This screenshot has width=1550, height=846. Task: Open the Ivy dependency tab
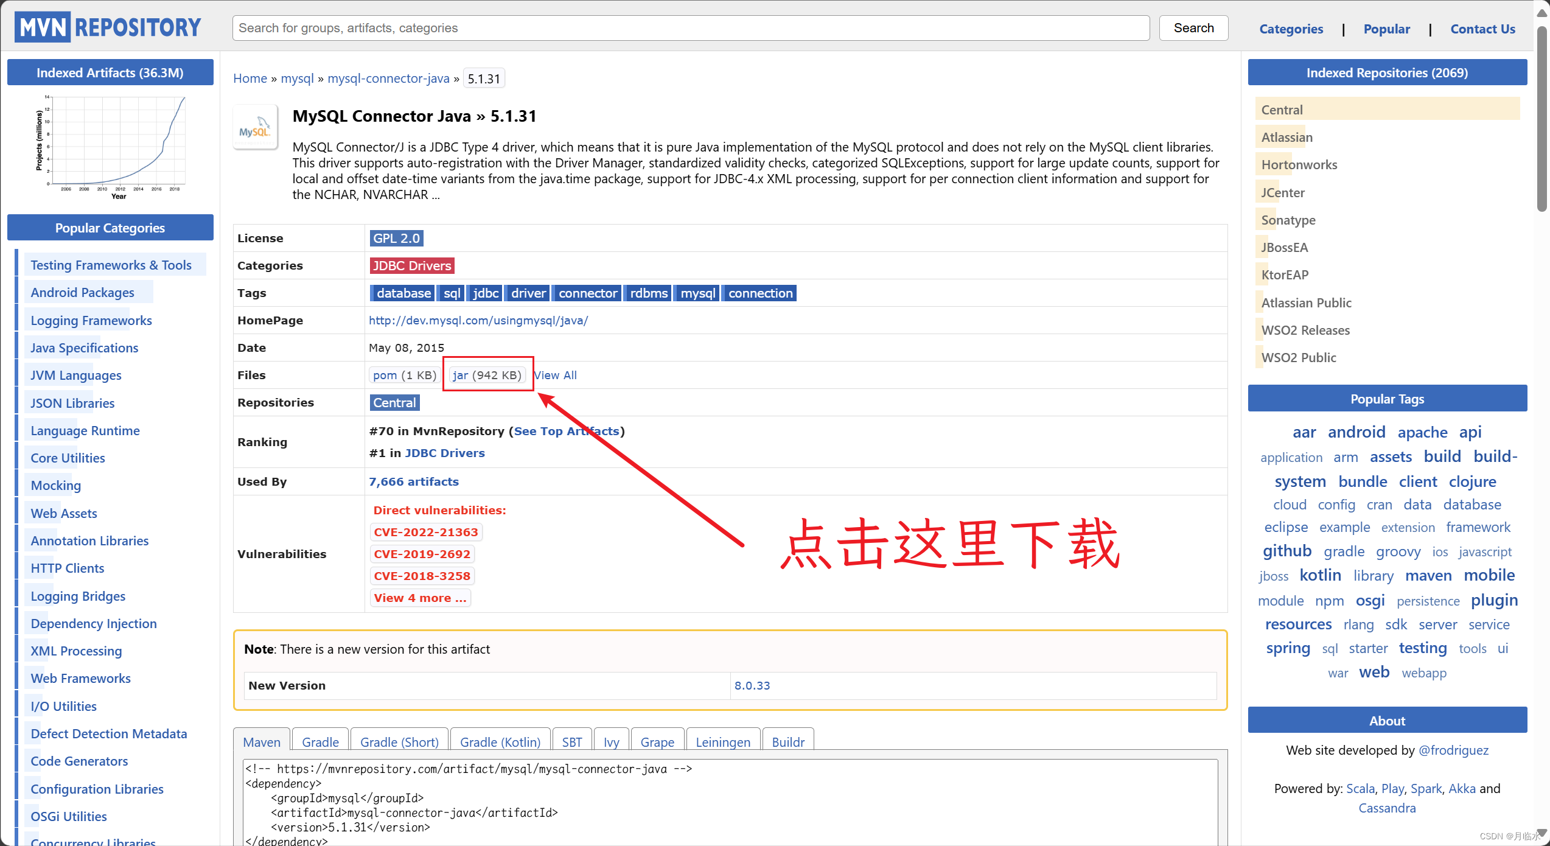609,743
